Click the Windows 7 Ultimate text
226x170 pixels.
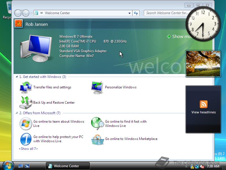[76, 37]
